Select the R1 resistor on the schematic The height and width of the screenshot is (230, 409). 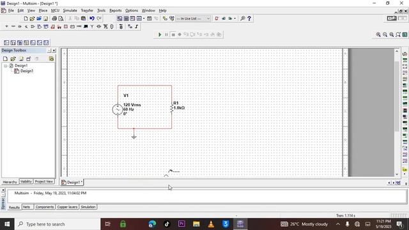pyautogui.click(x=172, y=108)
